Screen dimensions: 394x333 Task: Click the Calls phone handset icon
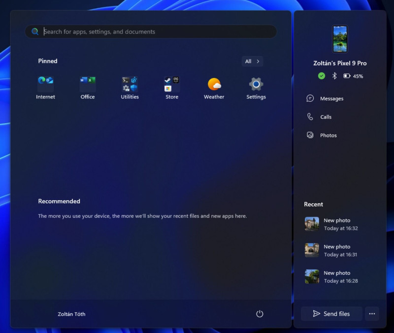tap(310, 117)
